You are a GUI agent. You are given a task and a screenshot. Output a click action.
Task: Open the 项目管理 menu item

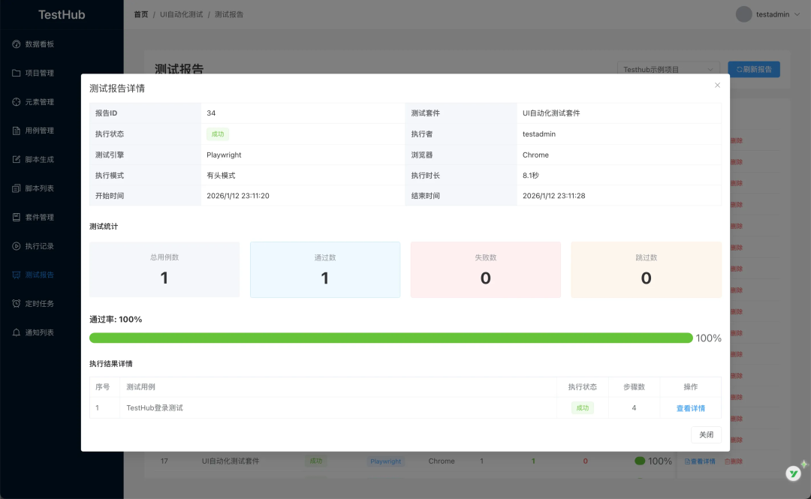click(x=62, y=73)
